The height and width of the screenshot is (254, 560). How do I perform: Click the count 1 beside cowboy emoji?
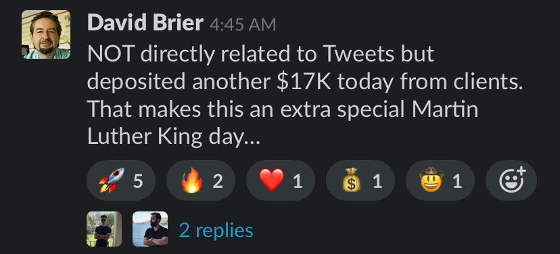(457, 181)
